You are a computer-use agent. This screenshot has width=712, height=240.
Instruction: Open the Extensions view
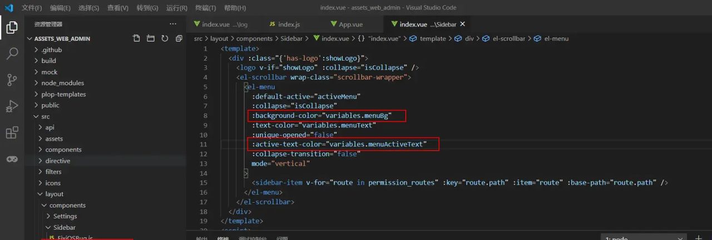(12, 133)
